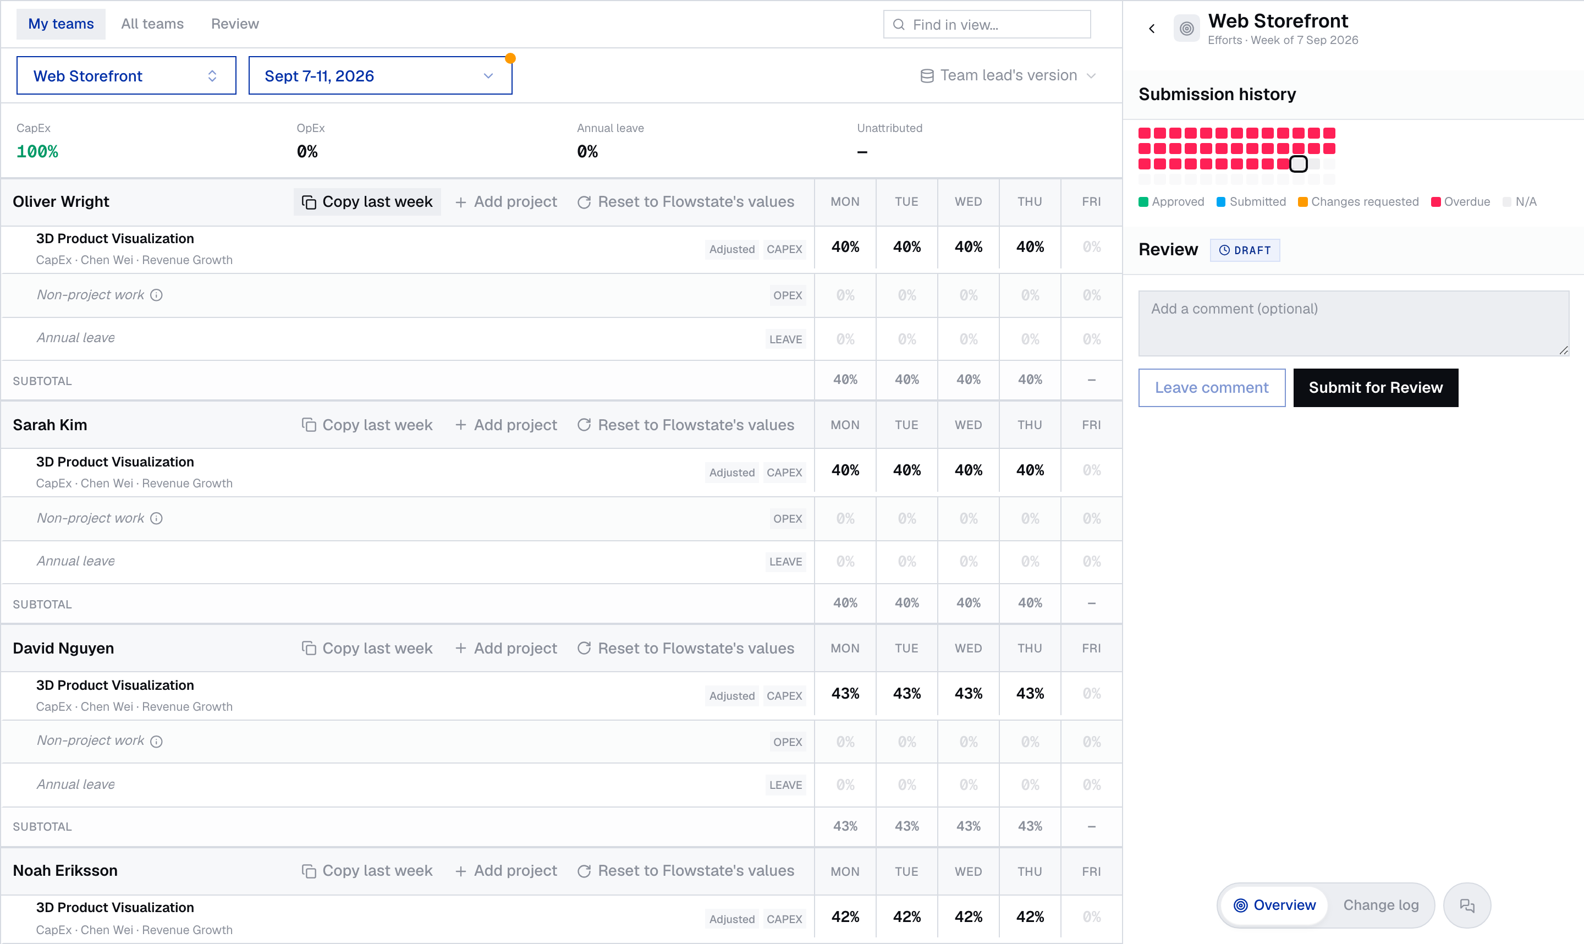Switch to the All teams tab
This screenshot has width=1584, height=944.
(152, 24)
